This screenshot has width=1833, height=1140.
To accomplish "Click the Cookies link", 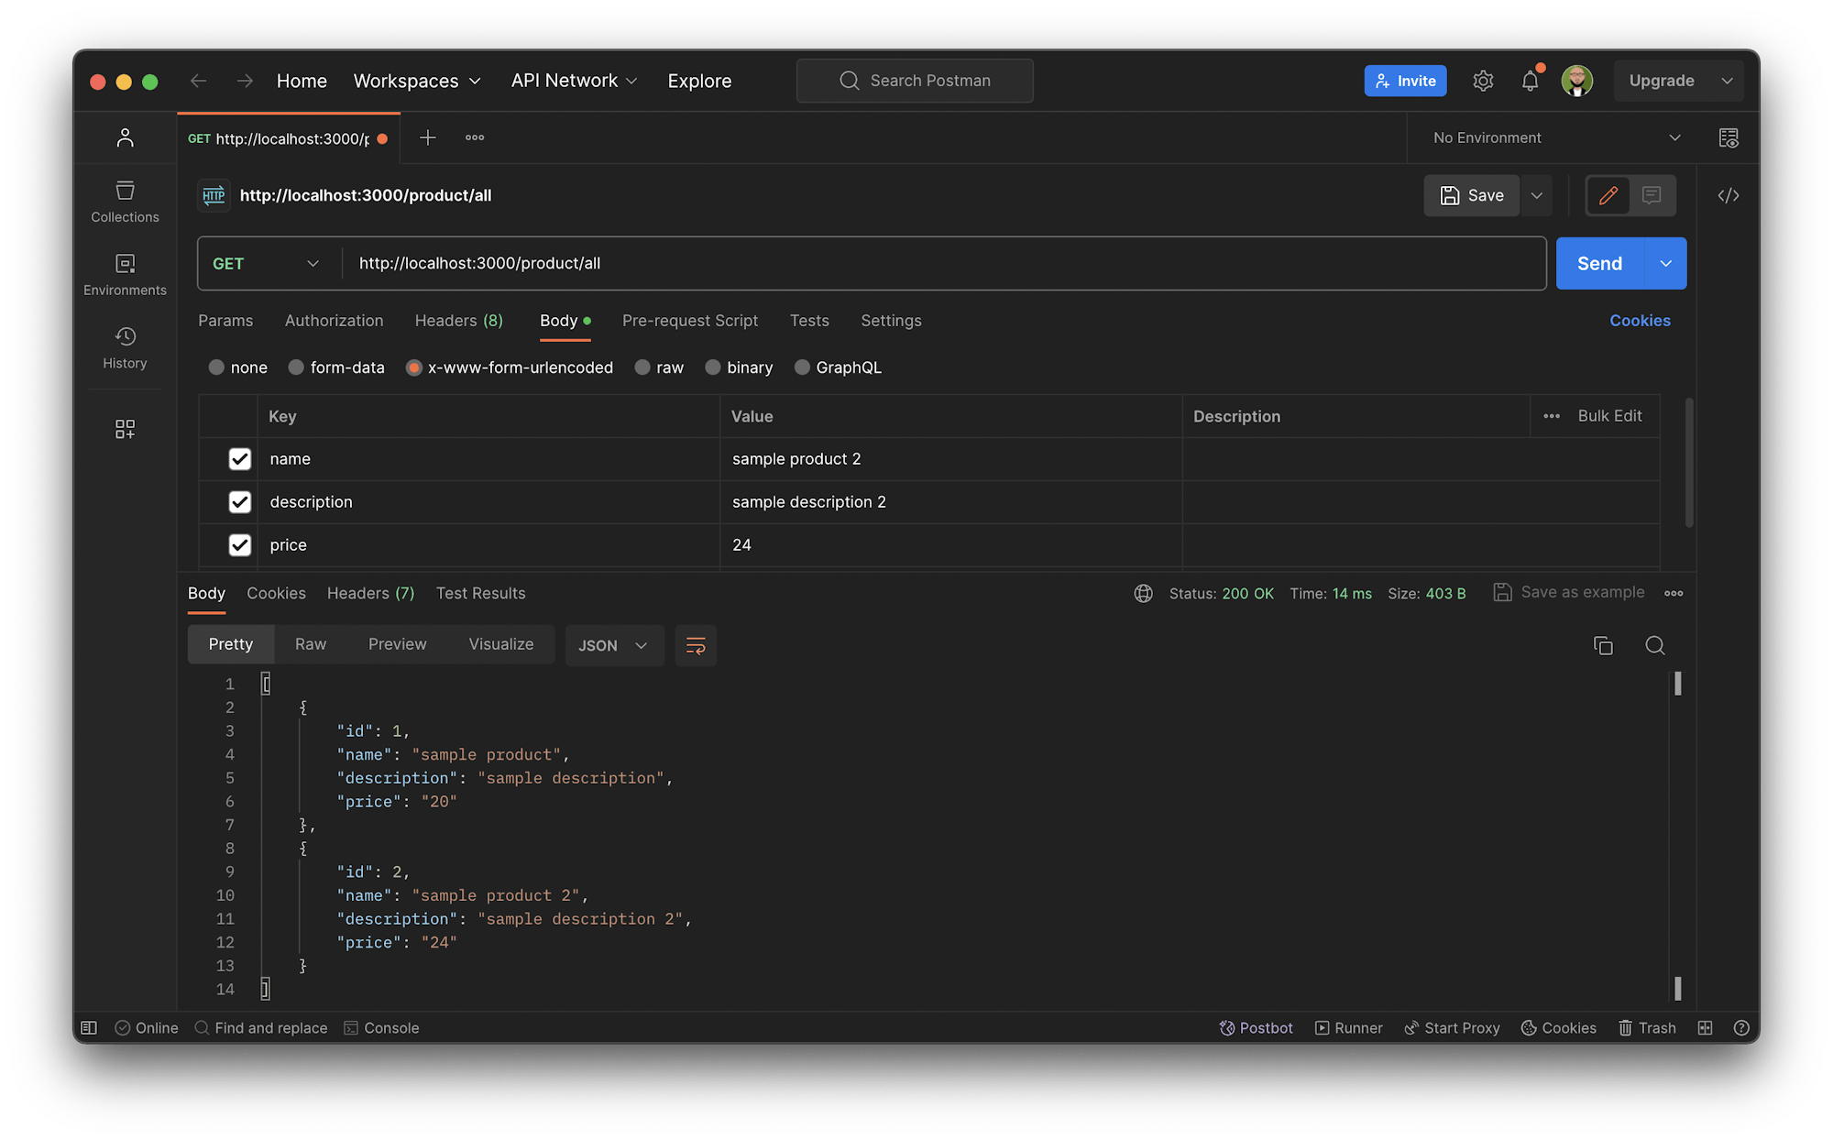I will coord(1640,321).
